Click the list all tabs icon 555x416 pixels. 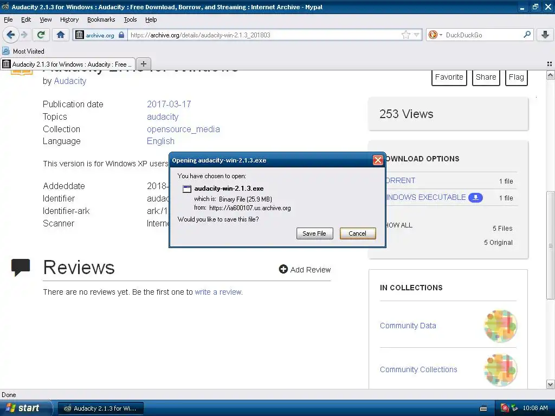click(550, 64)
